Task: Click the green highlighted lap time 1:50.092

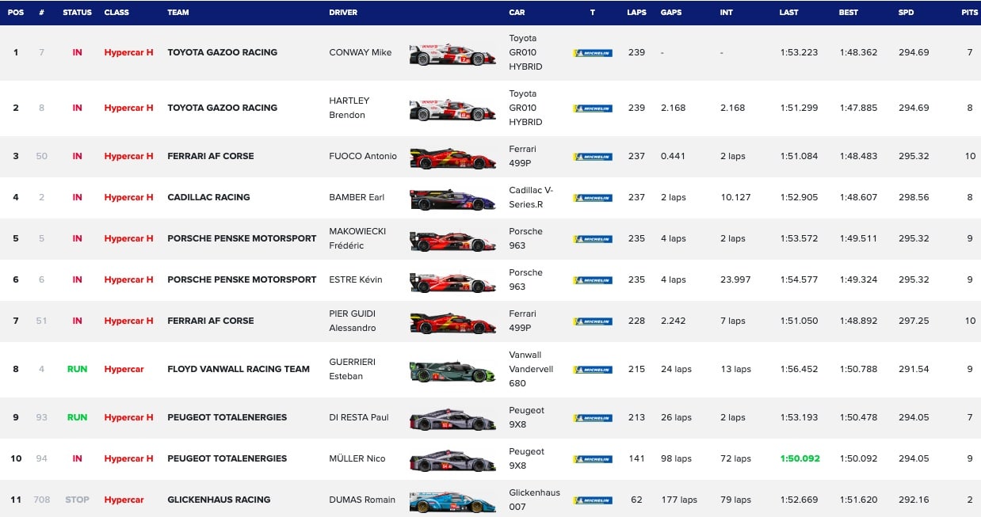Action: [800, 458]
